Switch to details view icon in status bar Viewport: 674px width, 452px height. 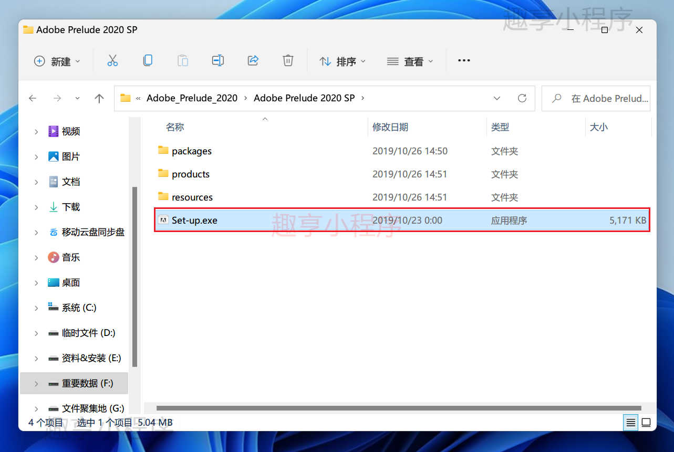631,422
